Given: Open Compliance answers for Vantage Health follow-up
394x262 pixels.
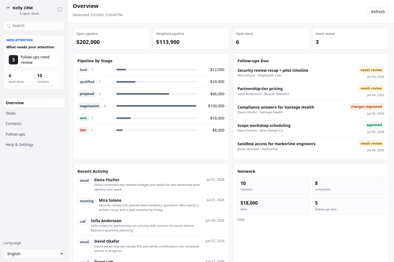Looking at the screenshot, I should click(x=311, y=110).
